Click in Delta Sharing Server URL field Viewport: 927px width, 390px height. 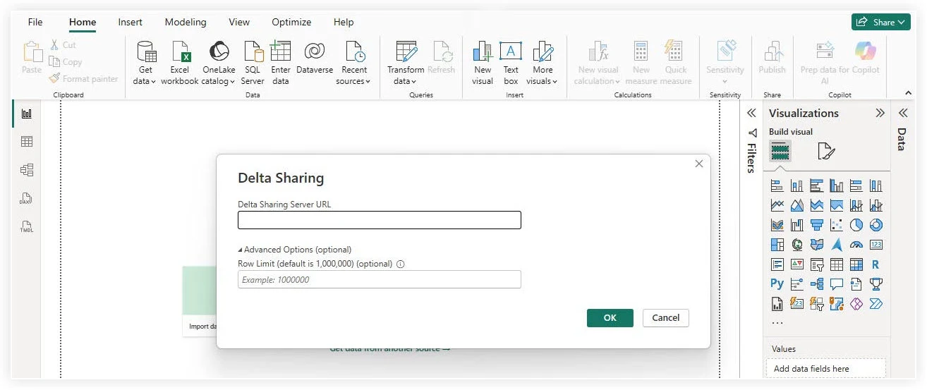[380, 220]
